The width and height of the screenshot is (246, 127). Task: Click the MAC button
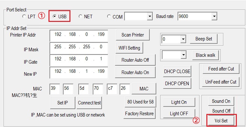pos(144,89)
